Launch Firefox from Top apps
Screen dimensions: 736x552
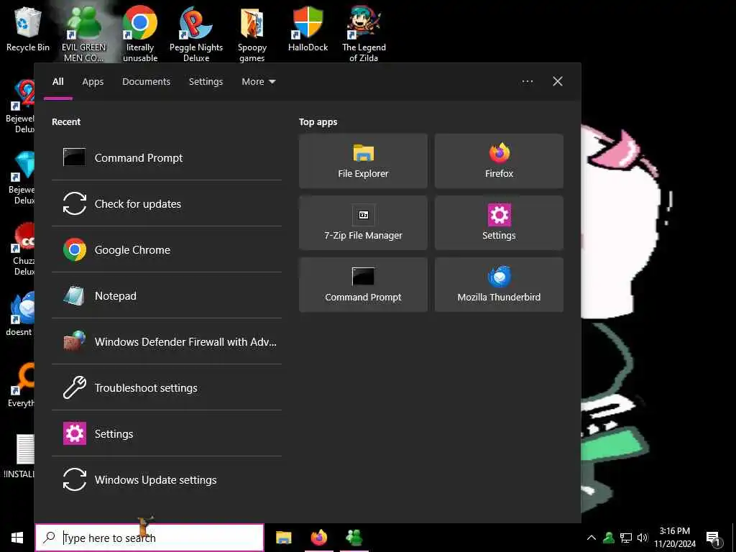(499, 161)
